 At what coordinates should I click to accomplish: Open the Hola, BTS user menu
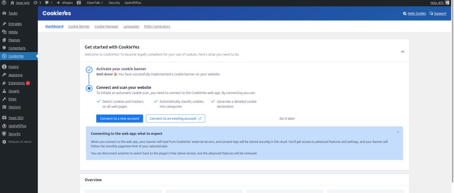pyautogui.click(x=437, y=3)
